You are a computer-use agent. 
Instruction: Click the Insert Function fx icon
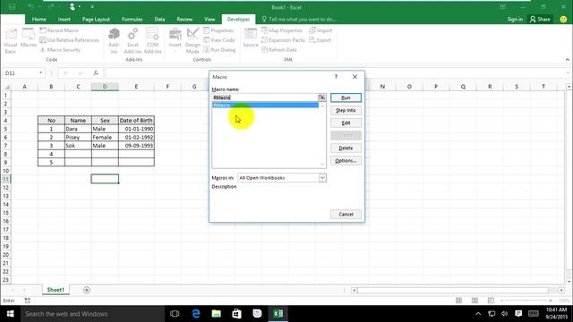[96, 73]
